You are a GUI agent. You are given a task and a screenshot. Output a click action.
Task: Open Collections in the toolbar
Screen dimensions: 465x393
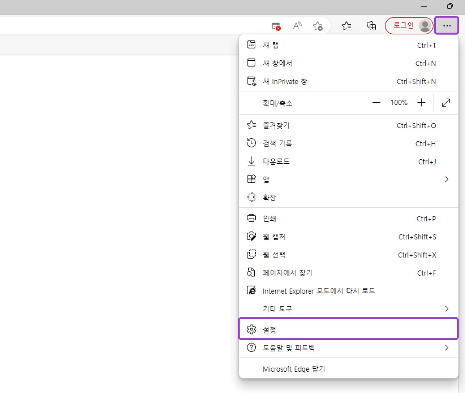click(371, 26)
